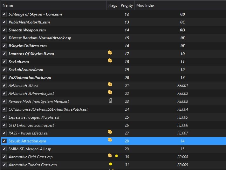The width and height of the screenshot is (226, 170).
Task: Click mod index FE:008 cell
Action: [182, 157]
